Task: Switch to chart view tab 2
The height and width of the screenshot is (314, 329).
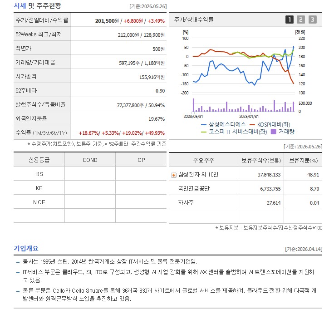Action: 301,20
